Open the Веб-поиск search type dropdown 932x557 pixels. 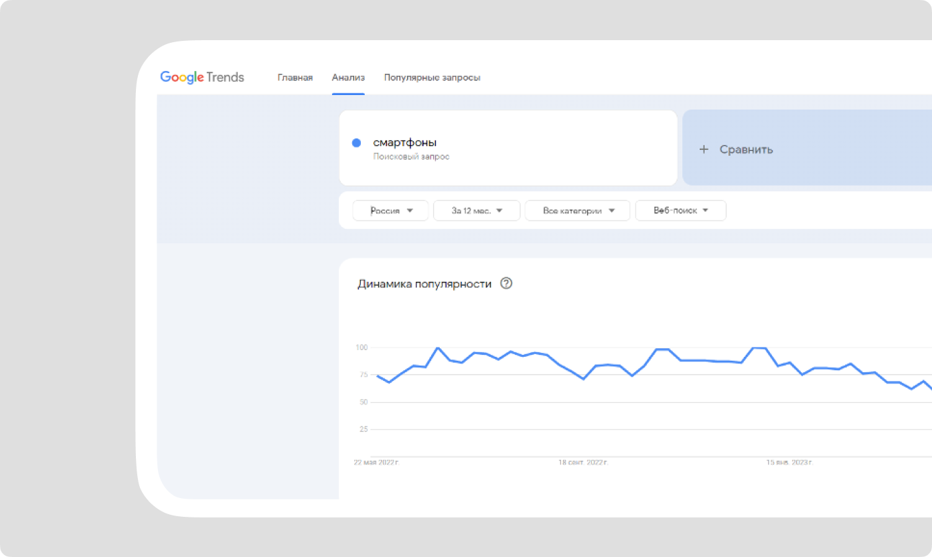[x=680, y=210]
